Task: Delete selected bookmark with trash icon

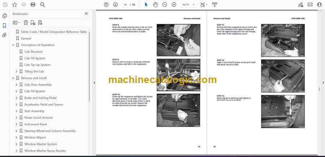Action: [26, 23]
